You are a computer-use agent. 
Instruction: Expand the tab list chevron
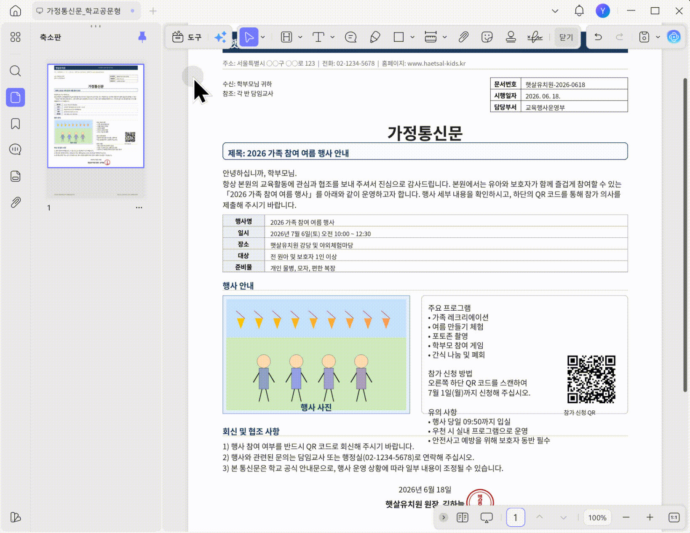coord(555,11)
